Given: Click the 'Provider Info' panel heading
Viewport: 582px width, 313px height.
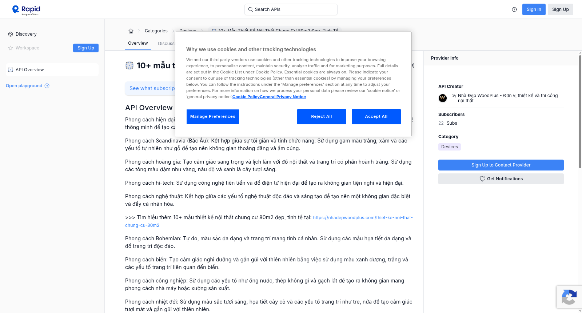Looking at the screenshot, I should 445,58.
